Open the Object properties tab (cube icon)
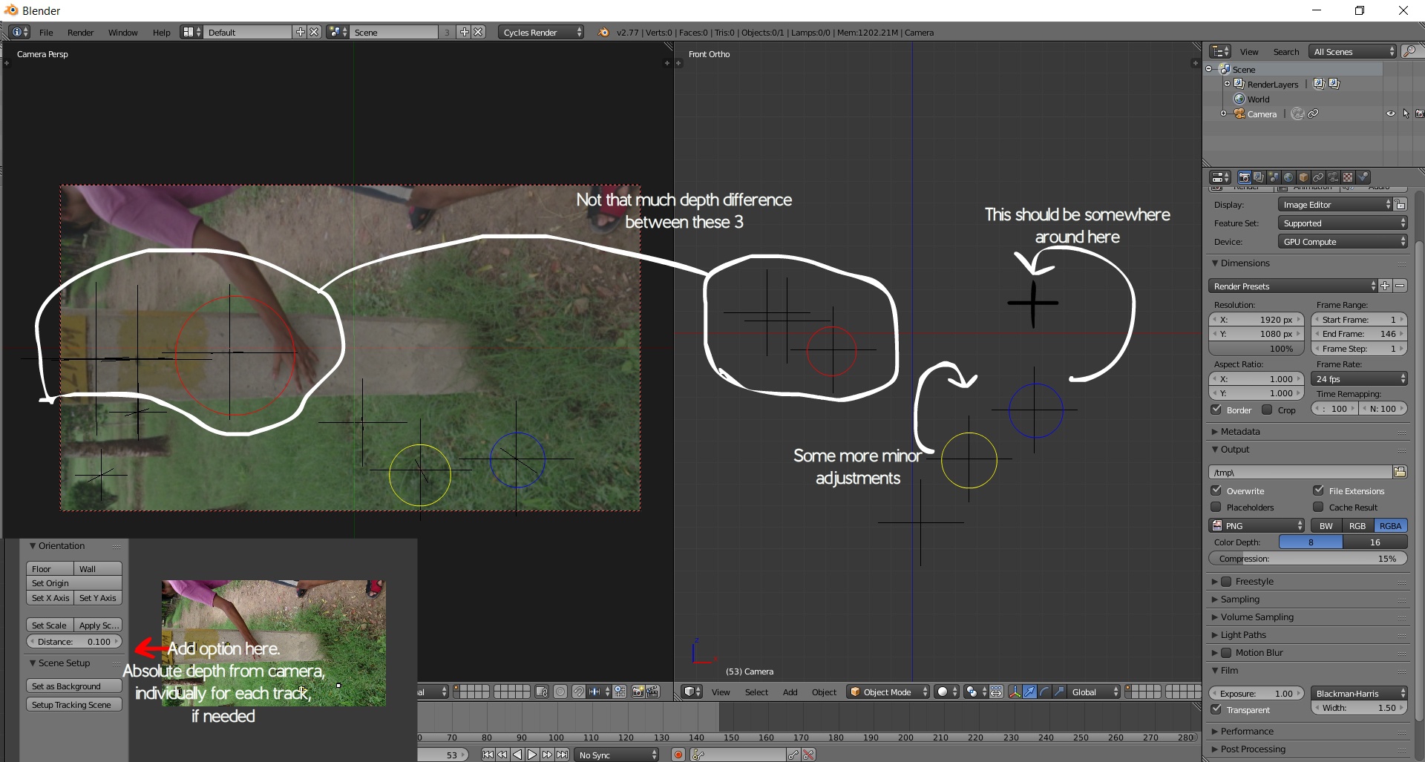Viewport: 1425px width, 762px height. [1303, 177]
